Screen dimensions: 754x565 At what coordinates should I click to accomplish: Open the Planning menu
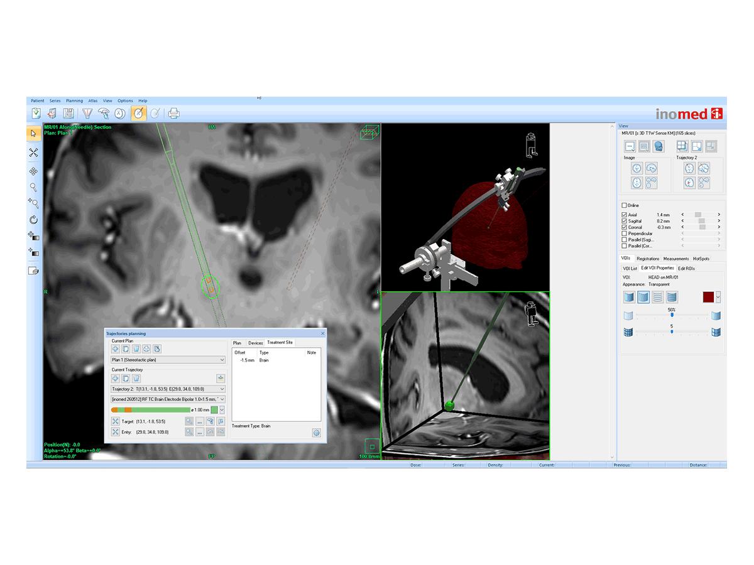74,100
